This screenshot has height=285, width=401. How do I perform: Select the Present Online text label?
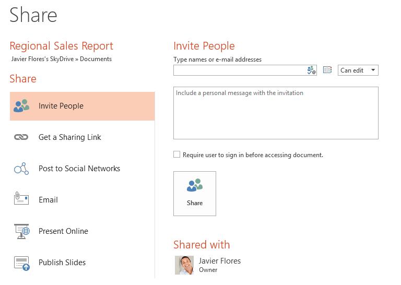tap(63, 231)
